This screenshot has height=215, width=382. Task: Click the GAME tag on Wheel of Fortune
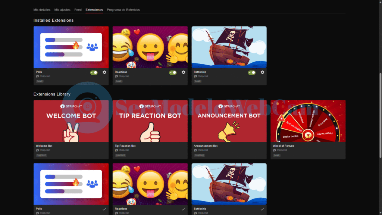(x=276, y=155)
